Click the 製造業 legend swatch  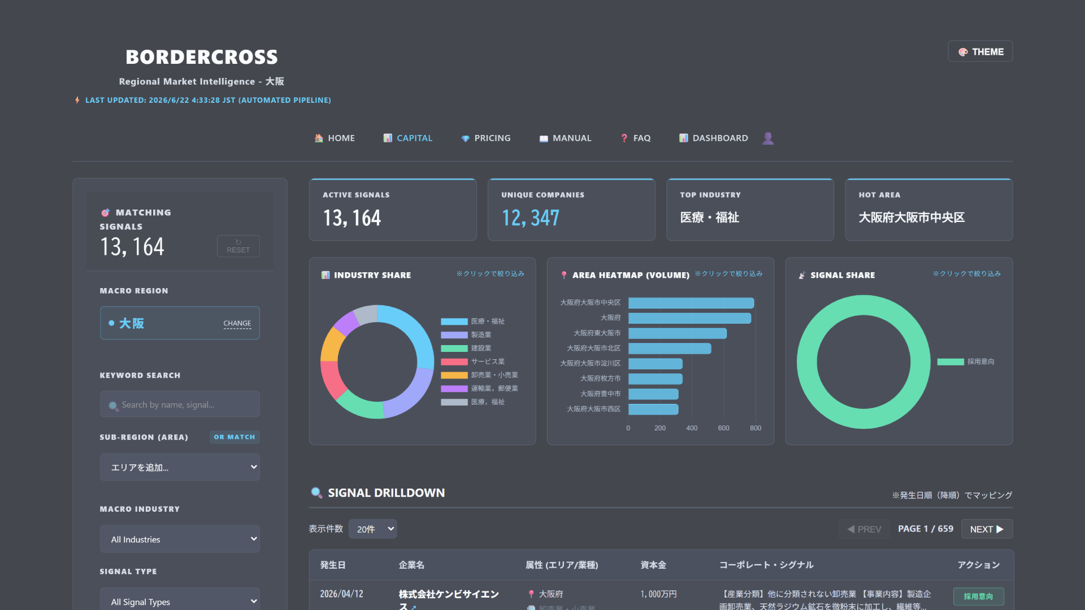point(454,335)
